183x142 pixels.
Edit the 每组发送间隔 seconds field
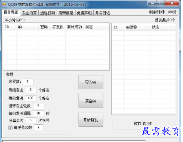[x=38, y=113]
